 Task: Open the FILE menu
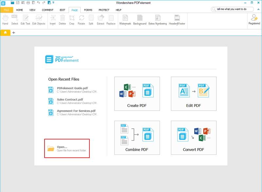(x=6, y=10)
